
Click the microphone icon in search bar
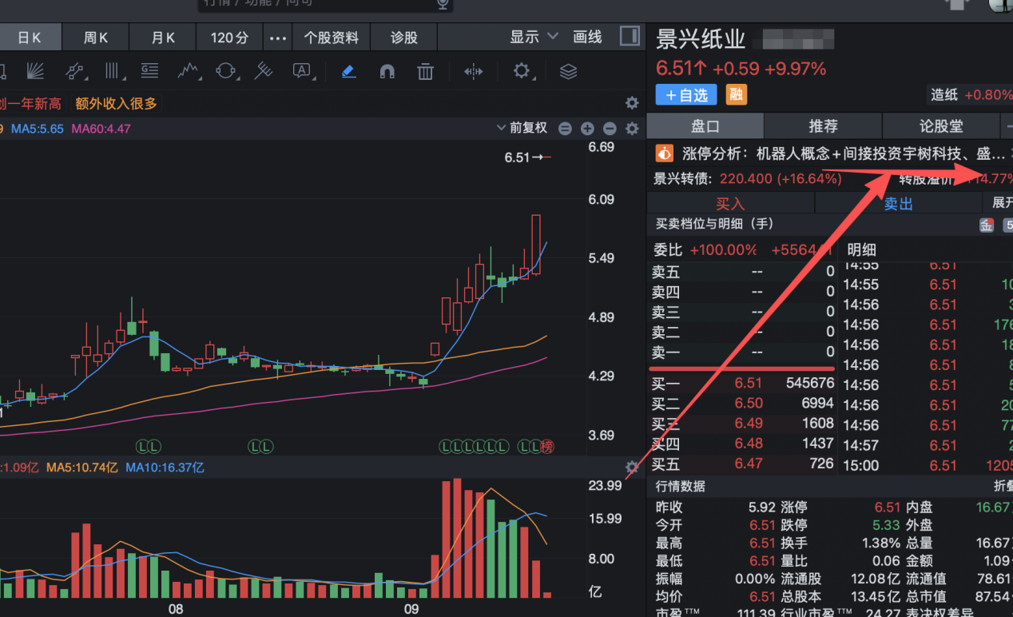[x=442, y=4]
